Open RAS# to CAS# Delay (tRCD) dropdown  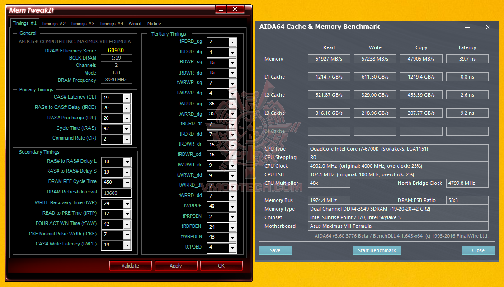click(x=127, y=108)
